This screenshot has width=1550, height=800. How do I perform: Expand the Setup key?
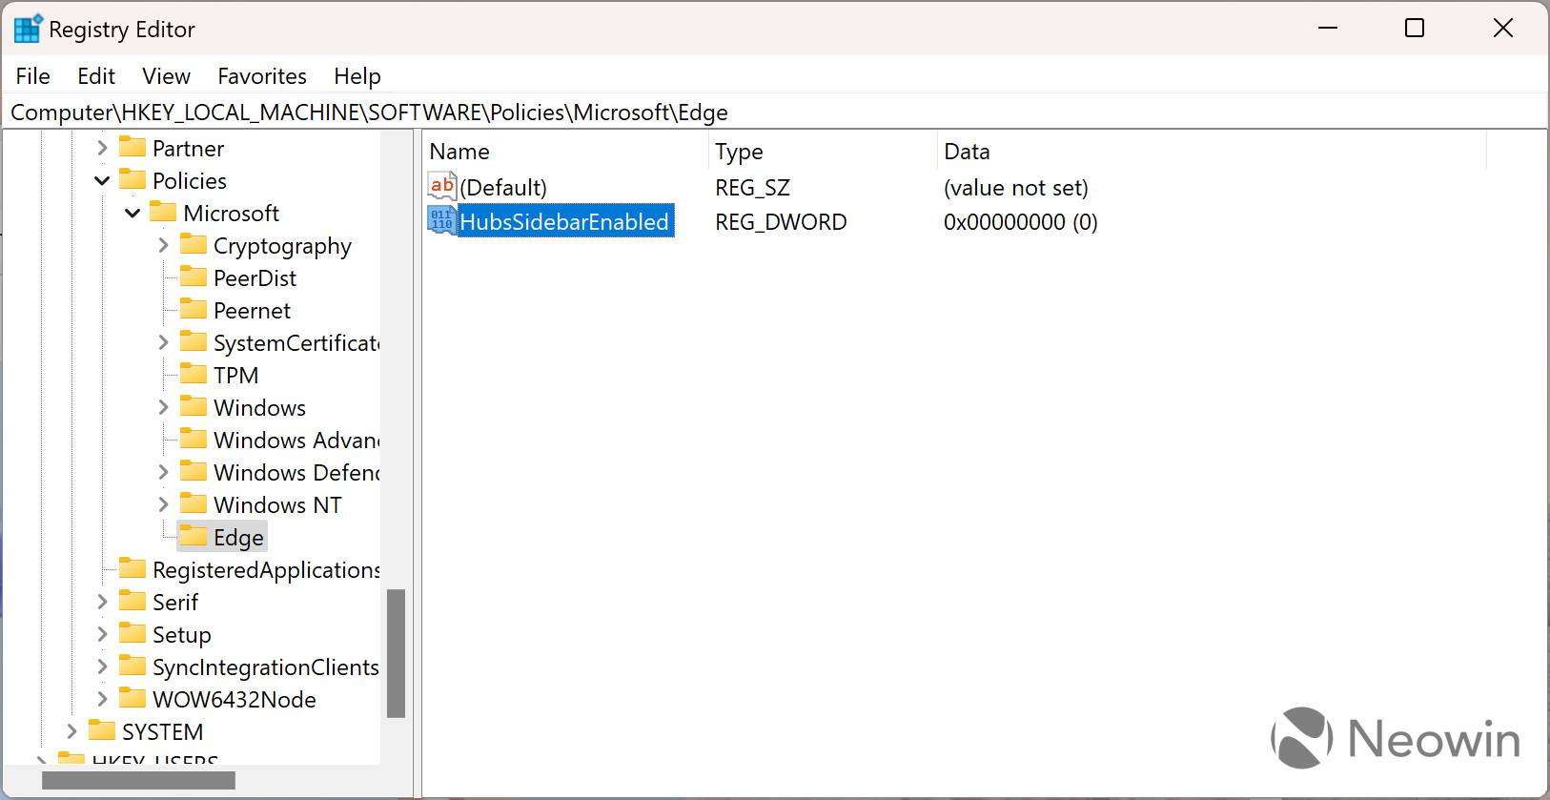click(x=102, y=634)
